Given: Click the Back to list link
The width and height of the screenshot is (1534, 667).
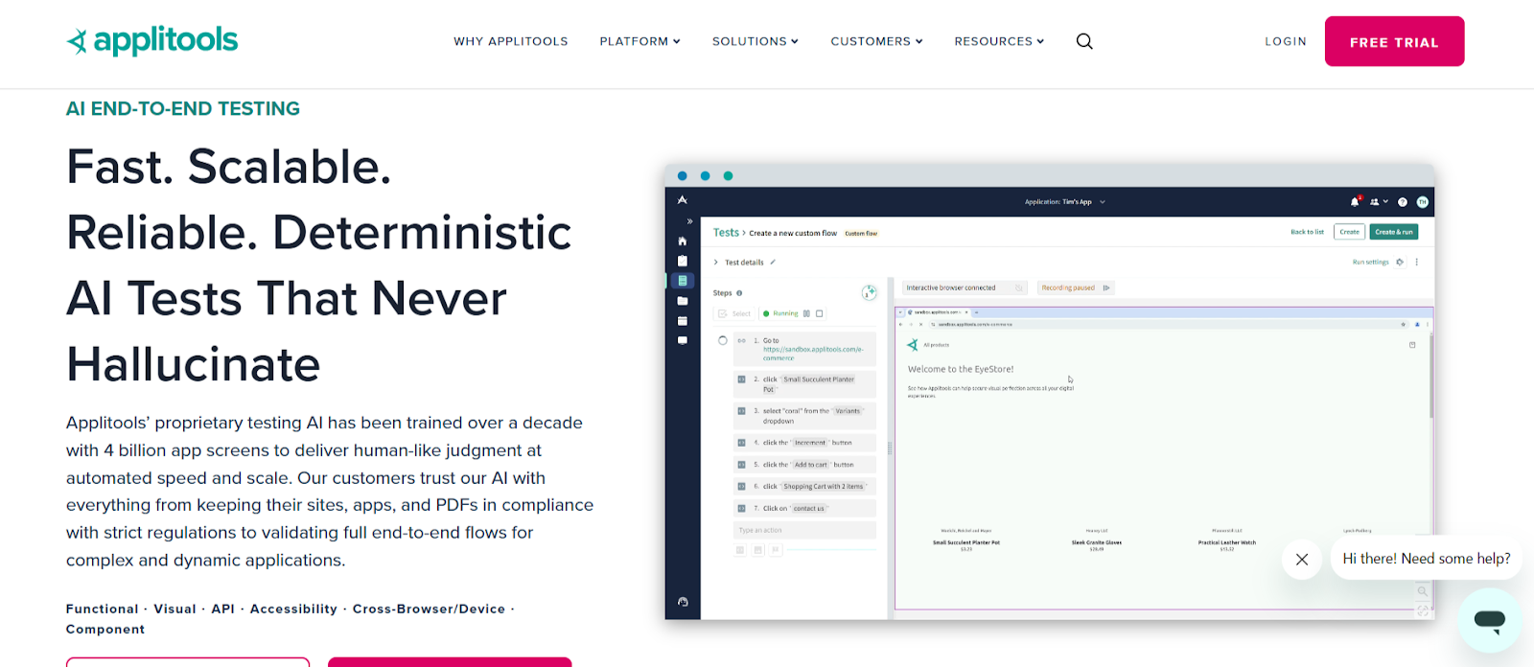Looking at the screenshot, I should 1307,232.
